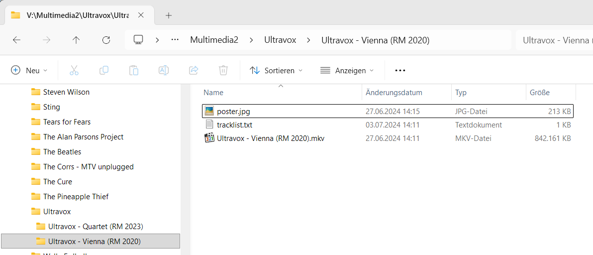Image resolution: width=593 pixels, height=255 pixels.
Task: Click the Copy icon in toolbar
Action: tap(104, 70)
